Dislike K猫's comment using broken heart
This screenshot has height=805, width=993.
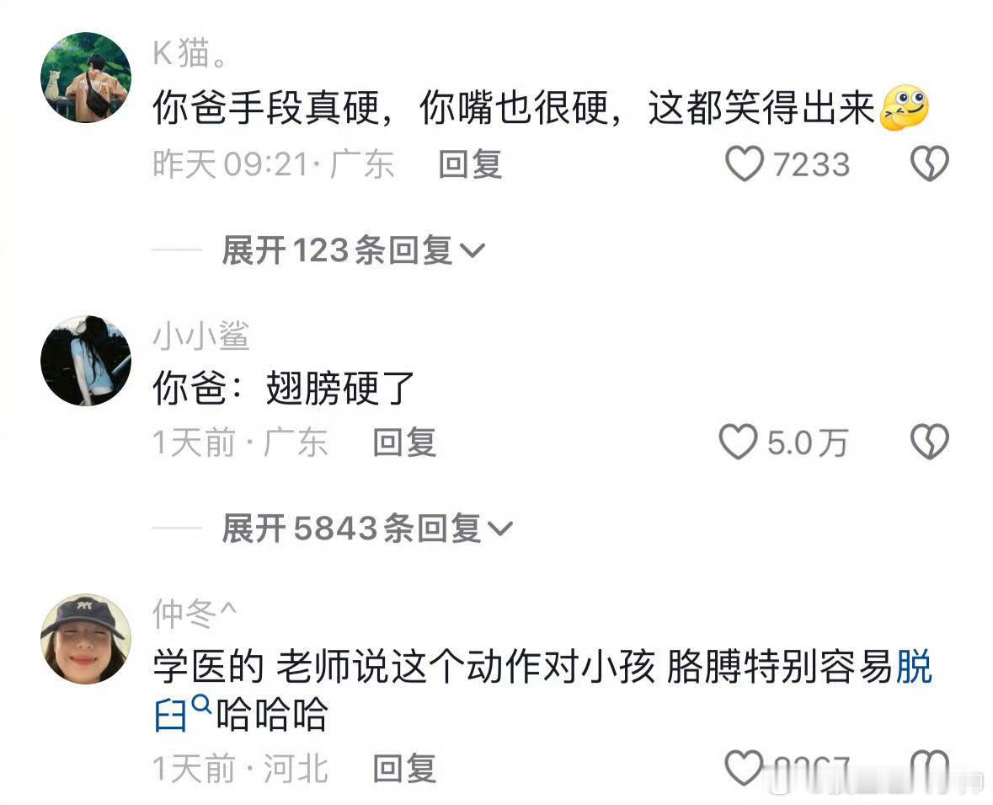(x=929, y=164)
